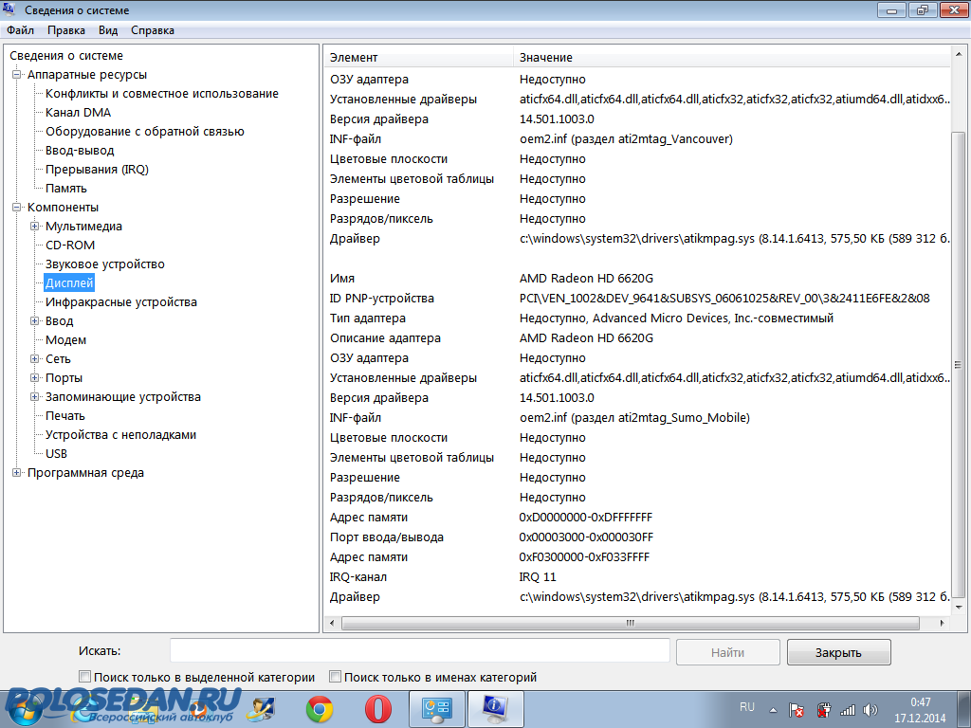This screenshot has height=728, width=971.
Task: Click the System Information taskbar icon
Action: pyautogui.click(x=493, y=708)
